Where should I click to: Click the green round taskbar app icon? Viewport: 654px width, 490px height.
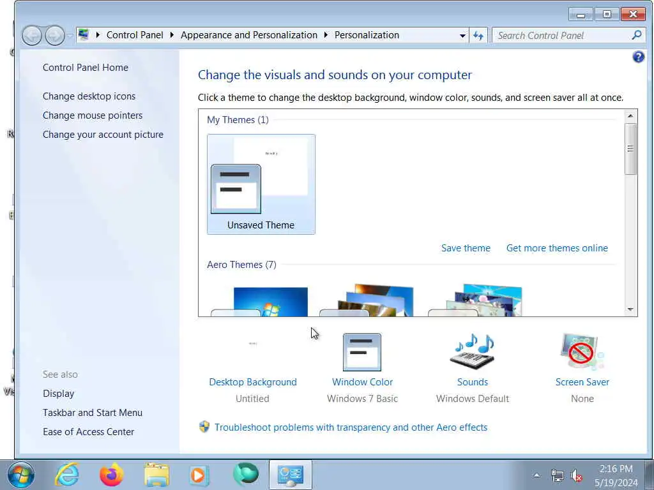[246, 475]
